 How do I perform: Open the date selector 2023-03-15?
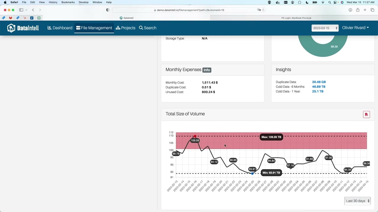pyautogui.click(x=325, y=28)
